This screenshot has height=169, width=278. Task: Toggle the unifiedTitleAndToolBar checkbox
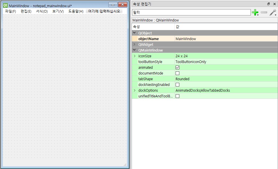tap(177, 96)
